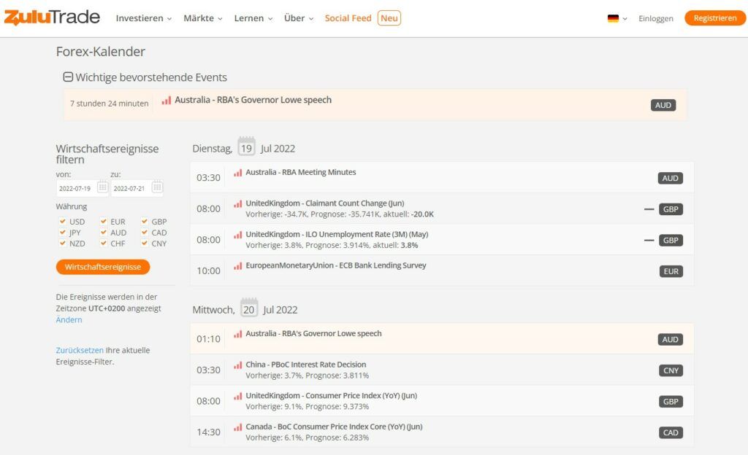748x455 pixels.
Task: Open the ILO Unemployment Rate (3M) event
Action: 337,234
